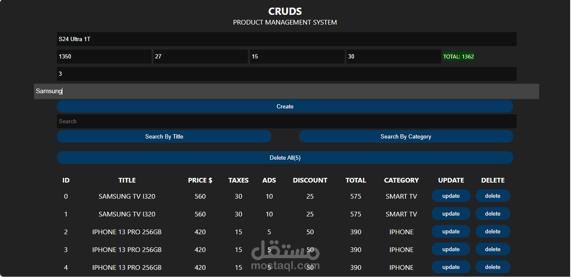The height and width of the screenshot is (277, 571).
Task: Click the TOTAL: 1362 label
Action: tap(458, 56)
